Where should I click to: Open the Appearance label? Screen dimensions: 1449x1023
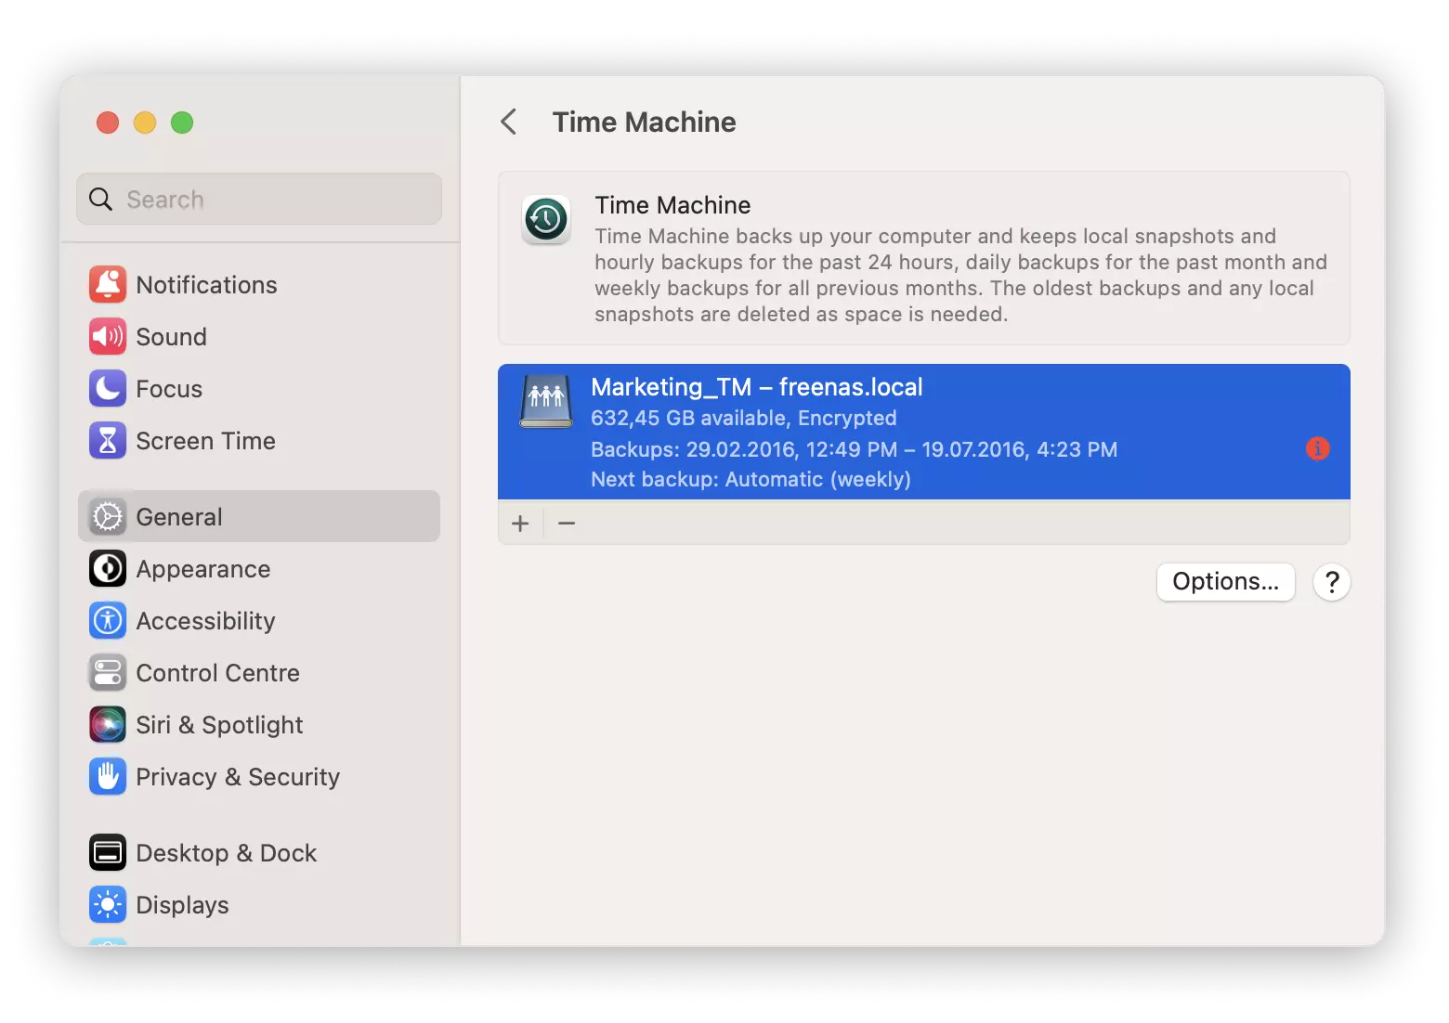pyautogui.click(x=203, y=569)
